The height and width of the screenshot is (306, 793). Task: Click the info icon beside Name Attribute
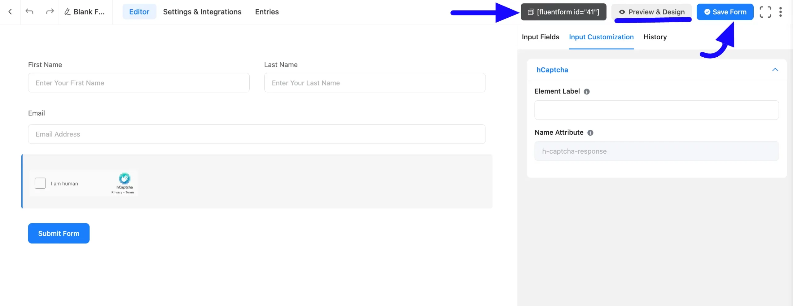[x=590, y=133]
